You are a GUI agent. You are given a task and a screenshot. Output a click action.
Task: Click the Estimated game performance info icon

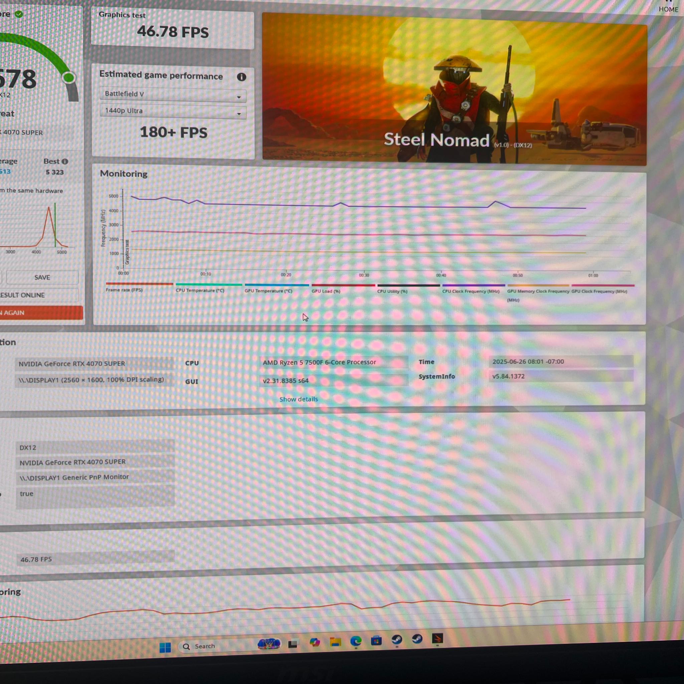[241, 77]
